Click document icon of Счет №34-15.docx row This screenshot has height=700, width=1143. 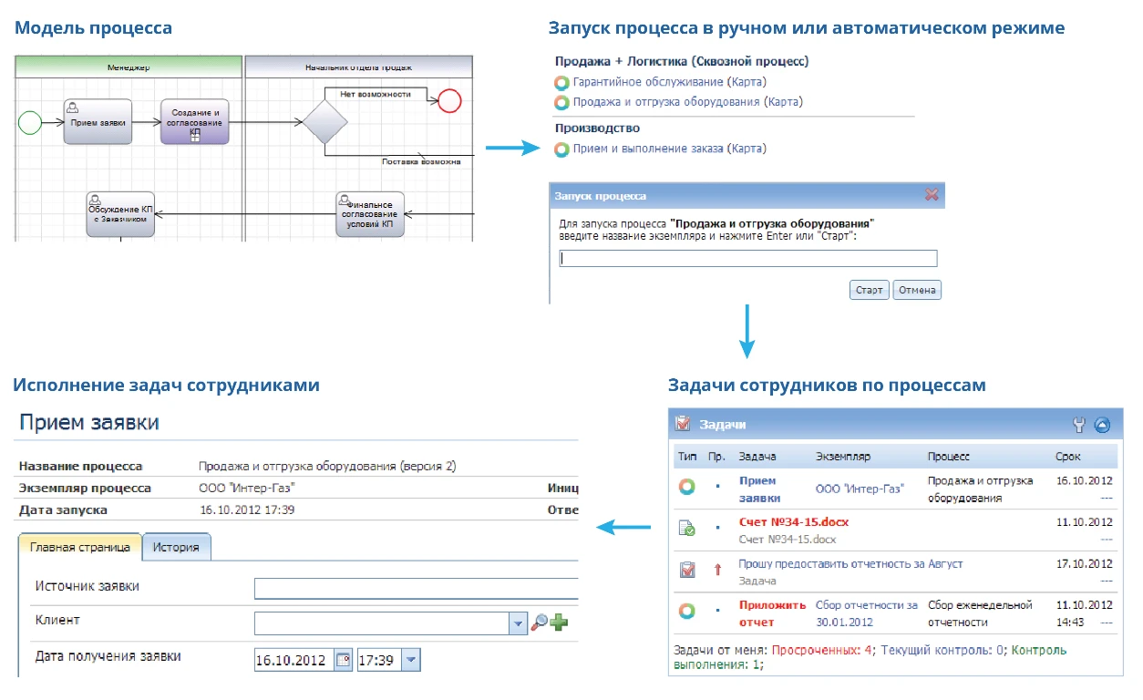[x=686, y=529]
